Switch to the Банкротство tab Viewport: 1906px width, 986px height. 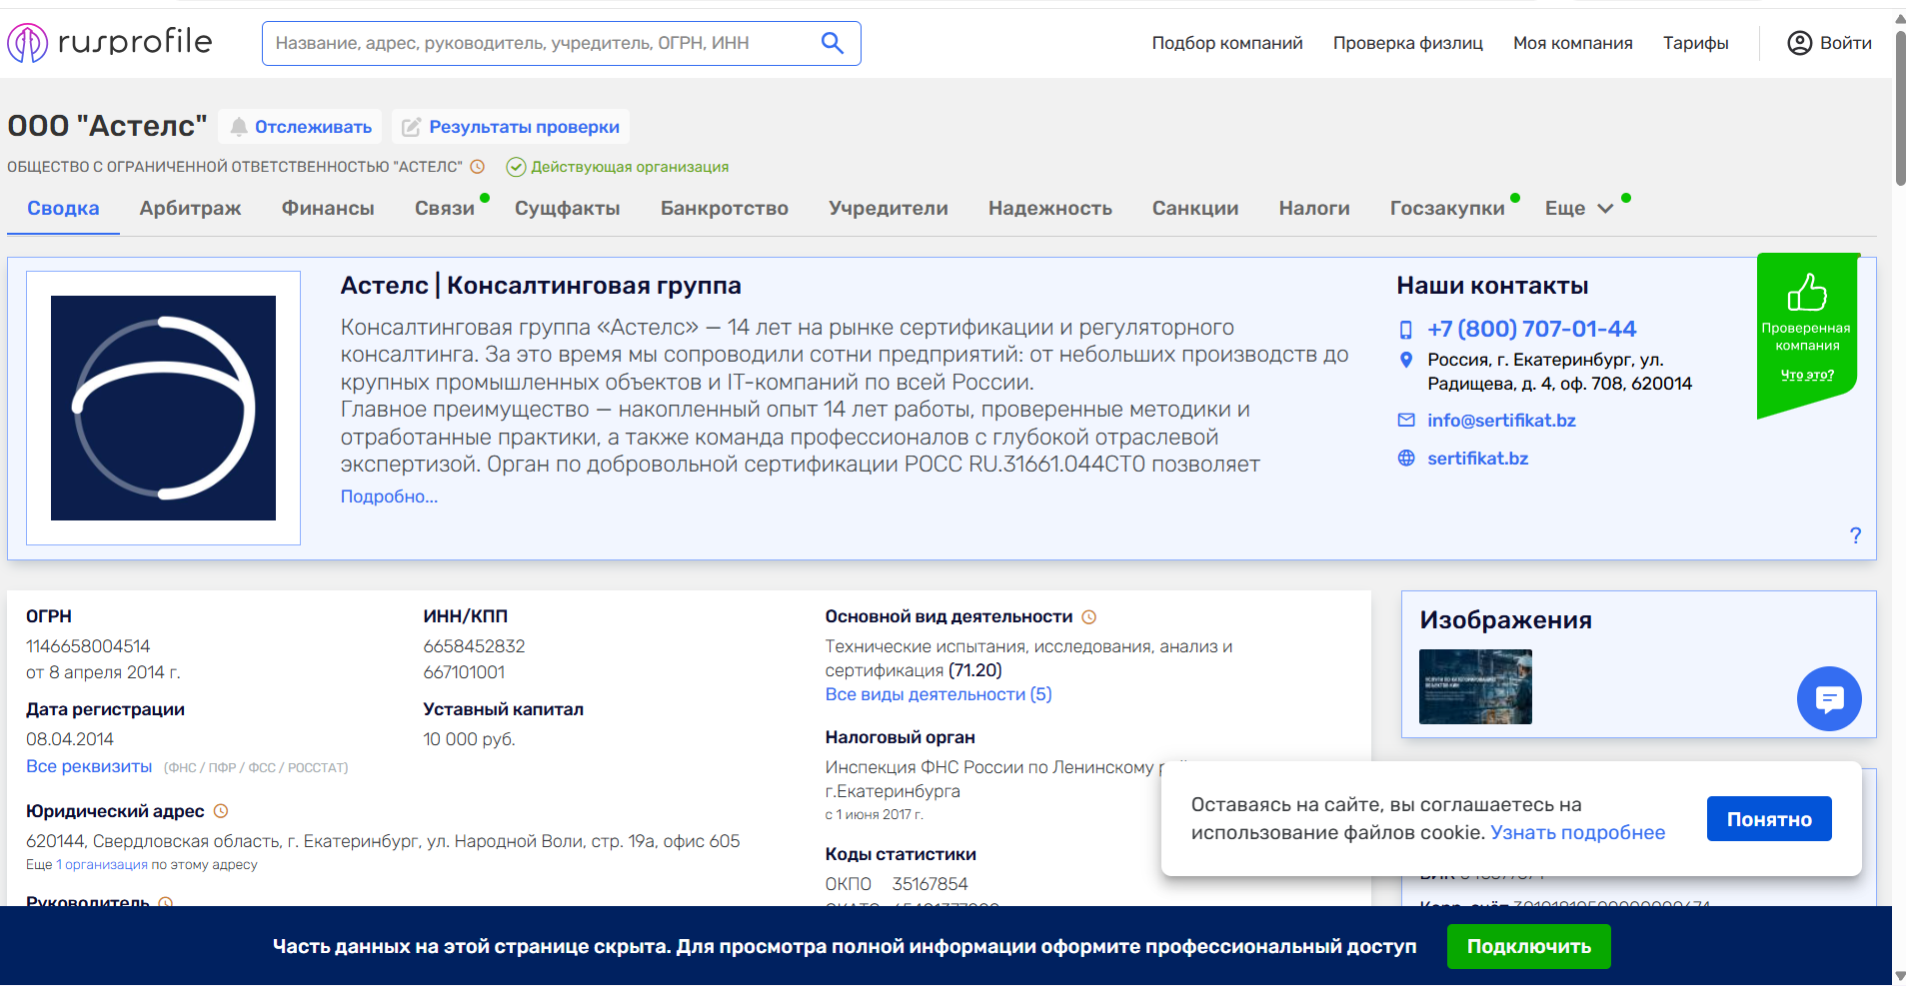click(x=724, y=208)
